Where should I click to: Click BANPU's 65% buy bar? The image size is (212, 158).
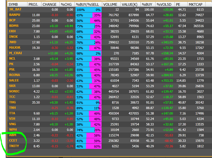(x=84, y=15)
